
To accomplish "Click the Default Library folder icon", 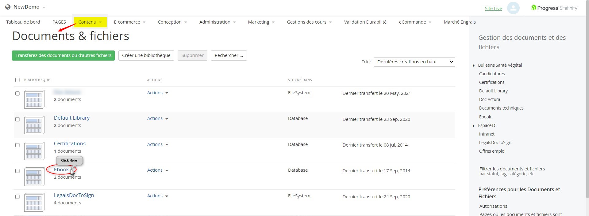I will coord(34,125).
